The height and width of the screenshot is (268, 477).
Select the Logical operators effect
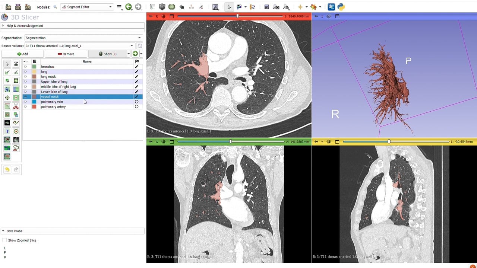coord(16,115)
